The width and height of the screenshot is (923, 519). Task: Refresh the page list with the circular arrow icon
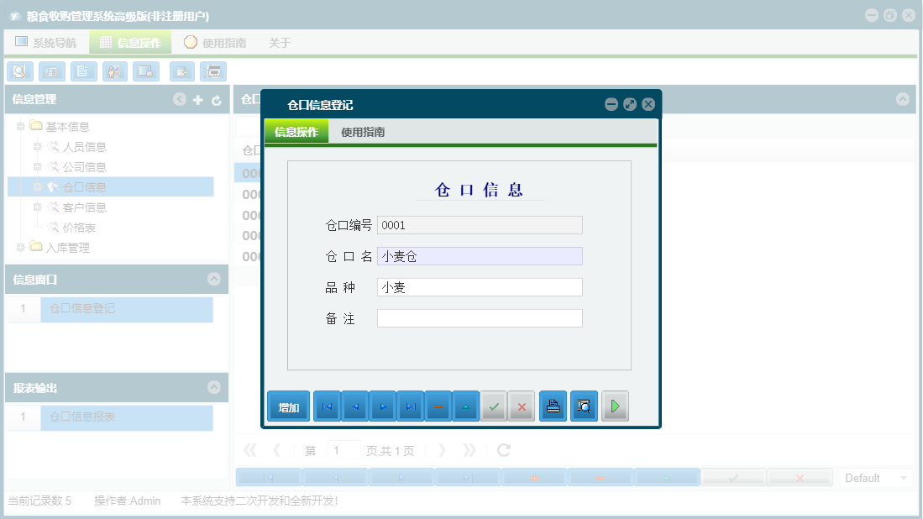503,449
